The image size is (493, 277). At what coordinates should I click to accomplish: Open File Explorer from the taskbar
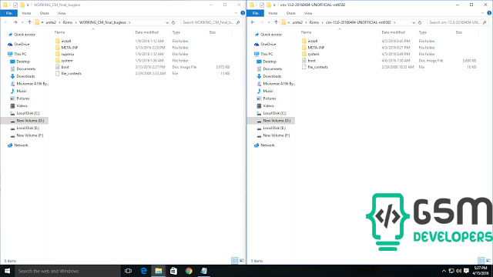[159, 271]
